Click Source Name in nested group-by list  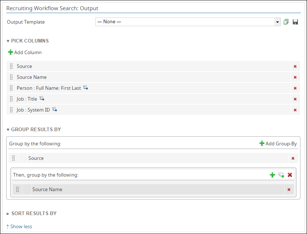pyautogui.click(x=47, y=189)
